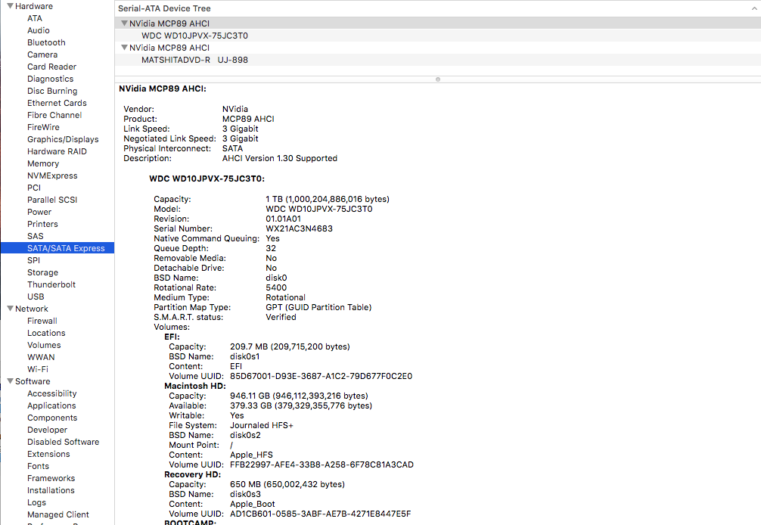This screenshot has width=761, height=525.
Task: Select Fonts in the sidebar
Action: pos(38,466)
